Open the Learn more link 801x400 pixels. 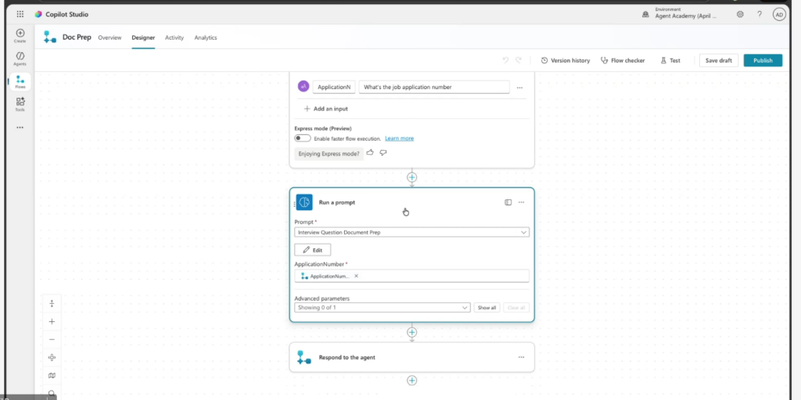click(x=399, y=138)
